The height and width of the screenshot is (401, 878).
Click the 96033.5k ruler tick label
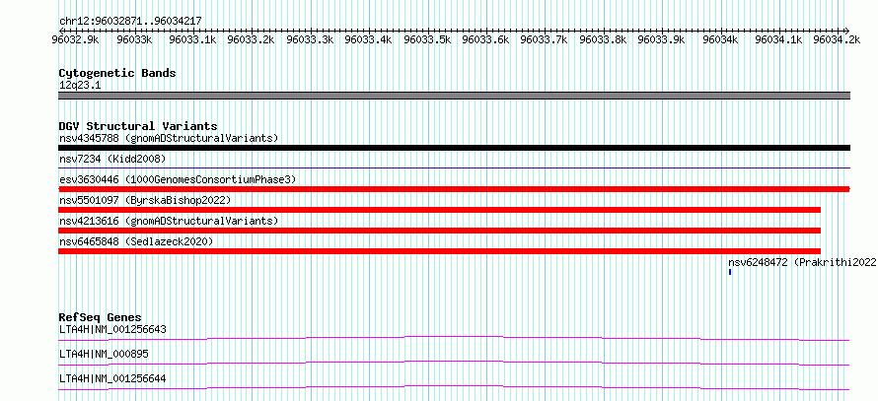click(427, 39)
